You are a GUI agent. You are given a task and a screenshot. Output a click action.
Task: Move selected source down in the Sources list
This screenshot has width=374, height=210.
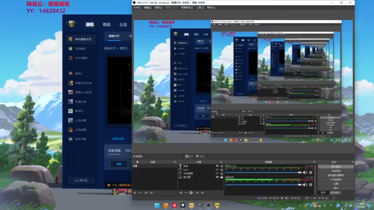(202, 193)
